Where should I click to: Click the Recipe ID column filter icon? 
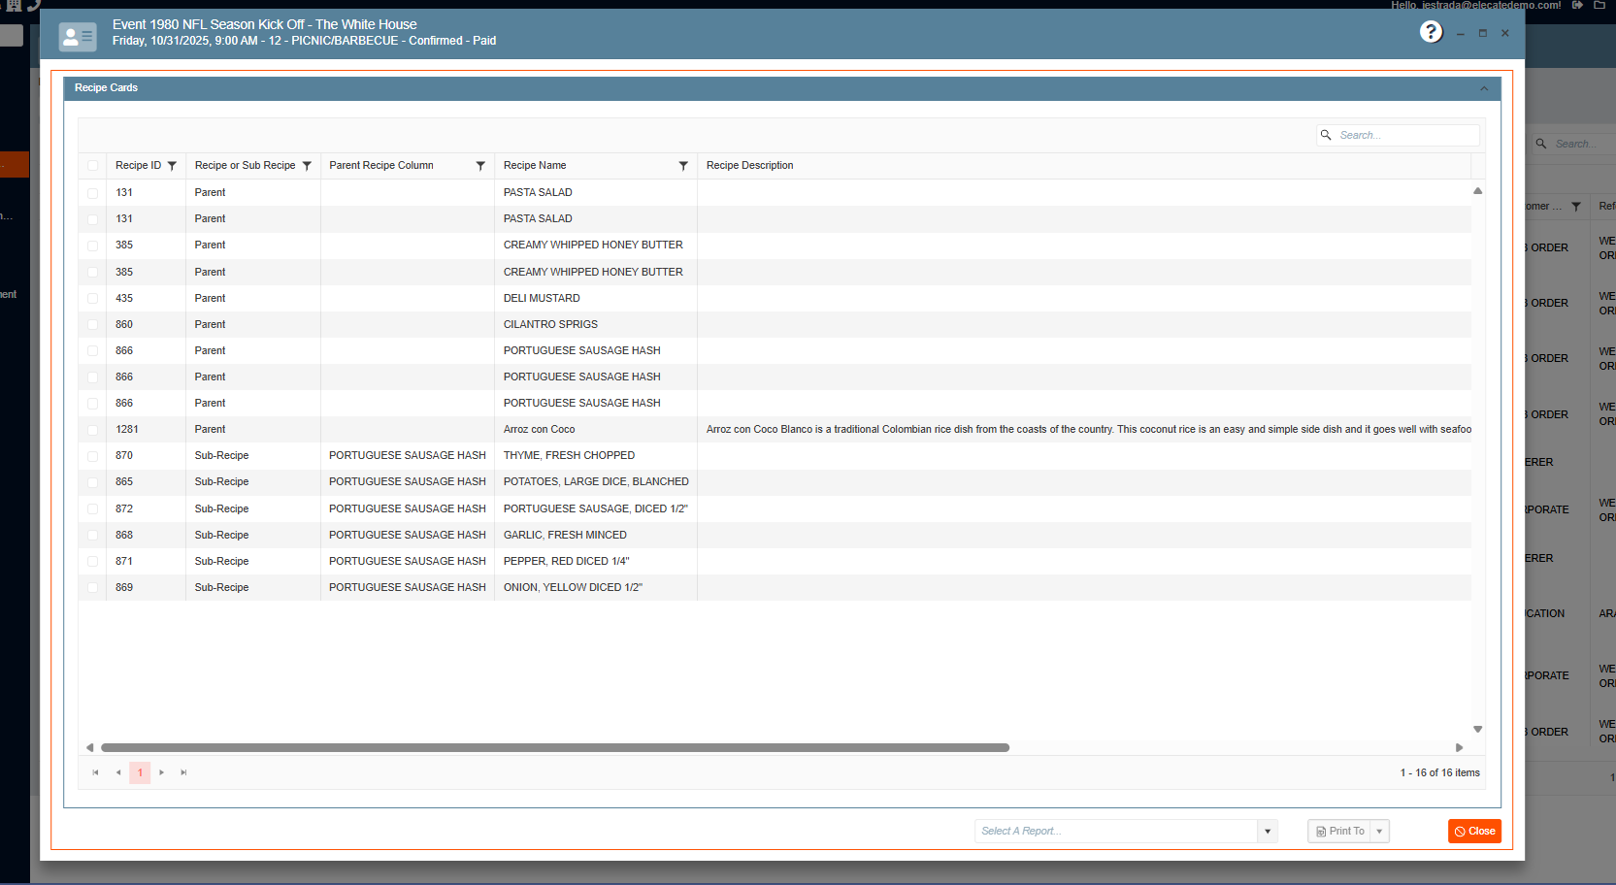point(172,166)
